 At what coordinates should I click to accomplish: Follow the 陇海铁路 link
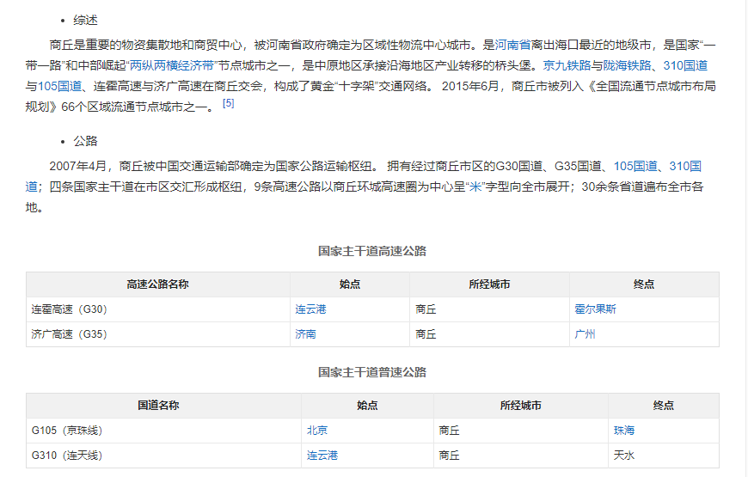pos(627,65)
